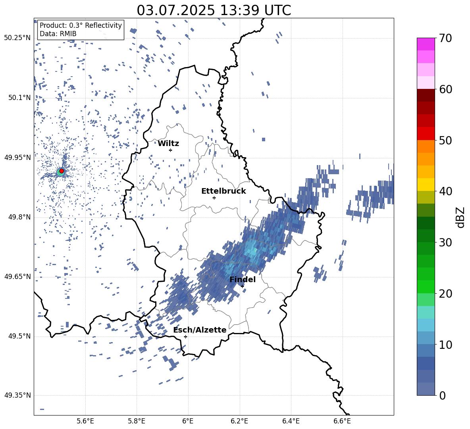Click the 50 tick label on colorbar
Viewport: 470px width, 429px height.
pyautogui.click(x=445, y=140)
